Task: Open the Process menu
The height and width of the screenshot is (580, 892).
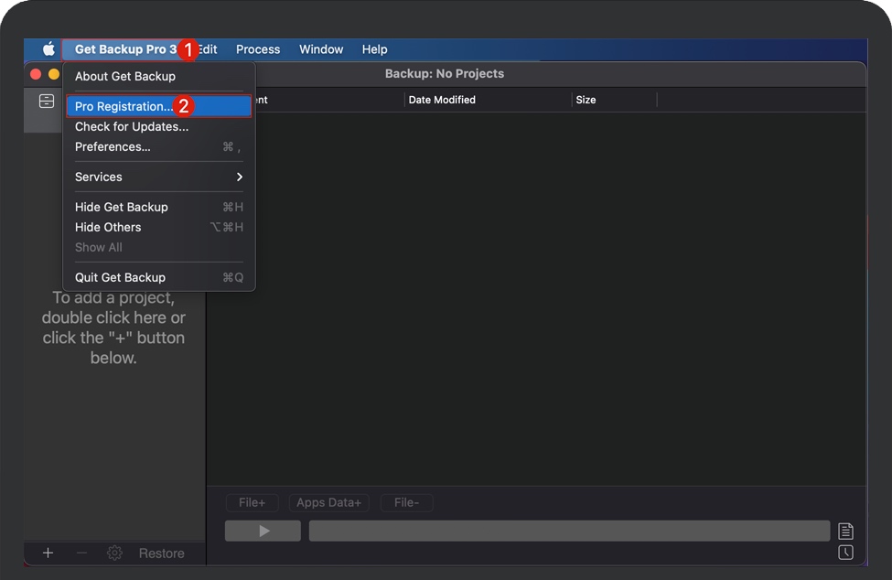Action: pos(258,49)
